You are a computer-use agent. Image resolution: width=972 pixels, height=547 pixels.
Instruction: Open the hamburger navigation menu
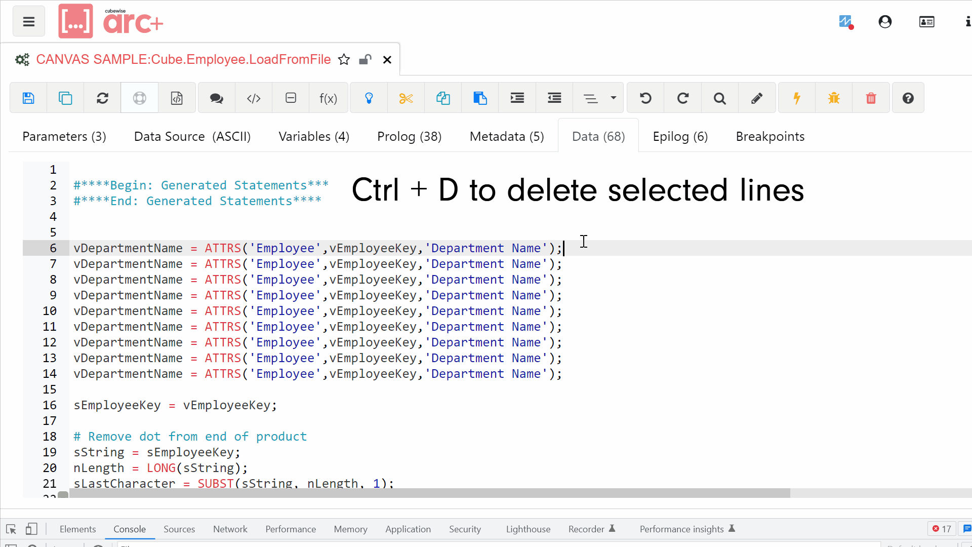coord(28,21)
